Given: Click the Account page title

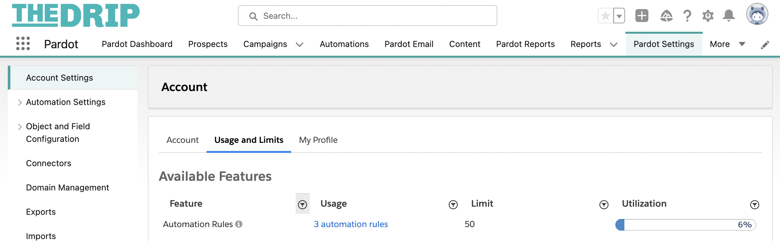Looking at the screenshot, I should tap(184, 87).
